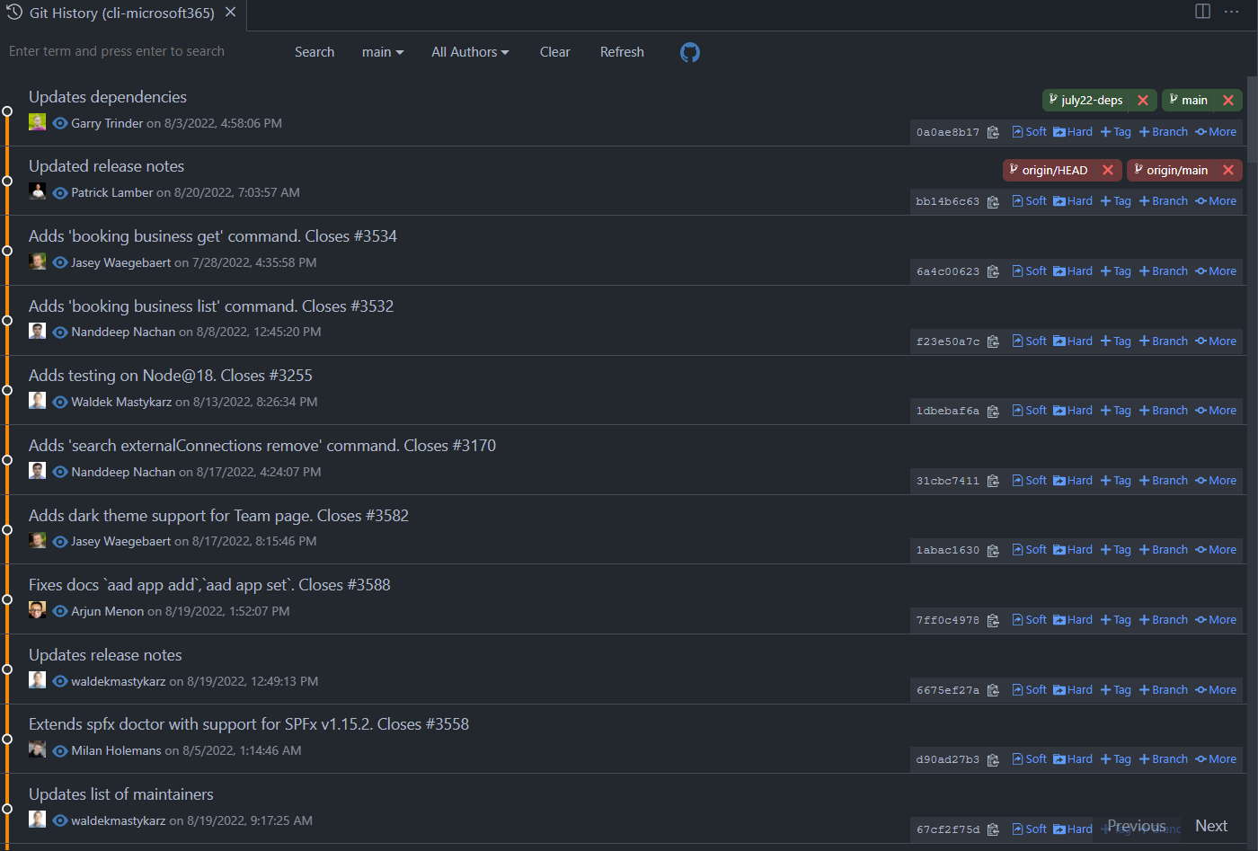Go to Next page of commits

point(1211,826)
